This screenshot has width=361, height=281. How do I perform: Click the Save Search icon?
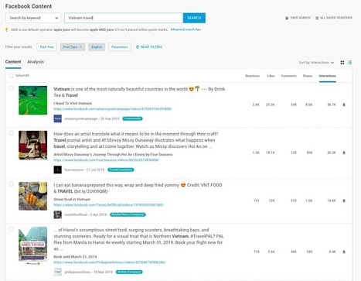287,18
